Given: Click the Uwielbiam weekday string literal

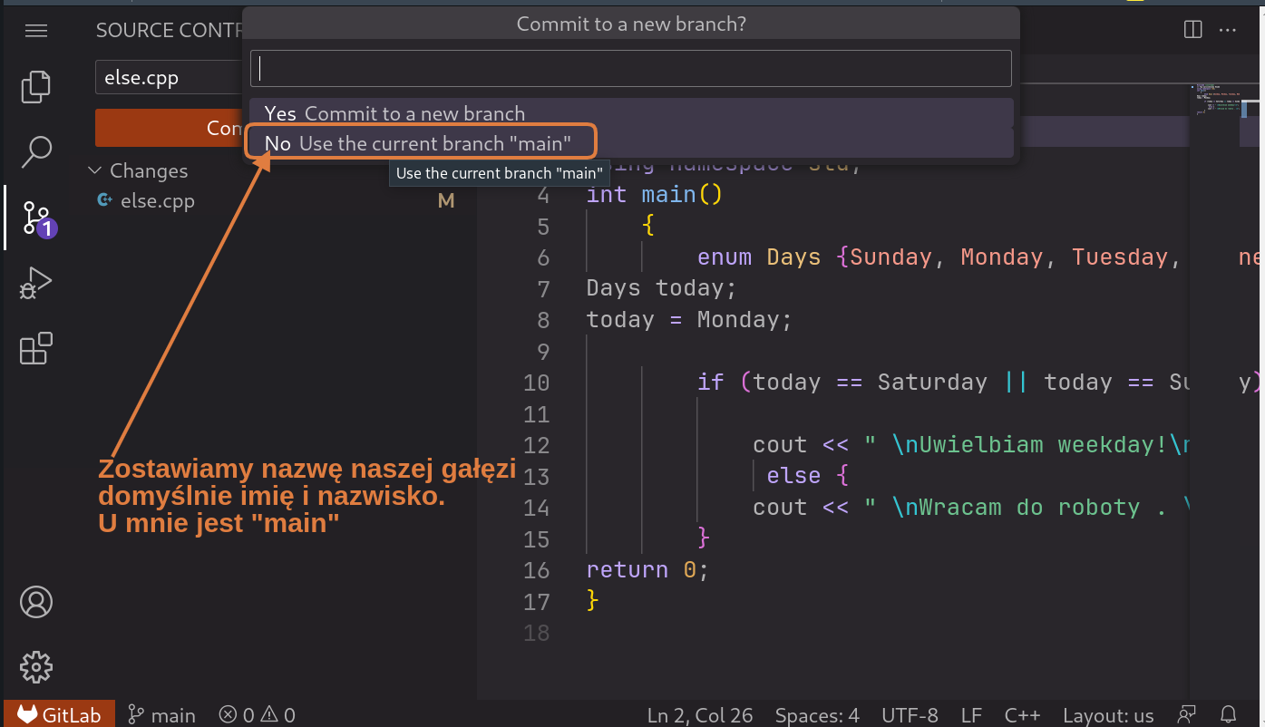Looking at the screenshot, I should pyautogui.click(x=1026, y=445).
